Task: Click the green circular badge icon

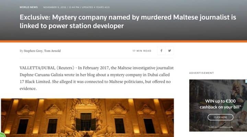Action: 2,135
